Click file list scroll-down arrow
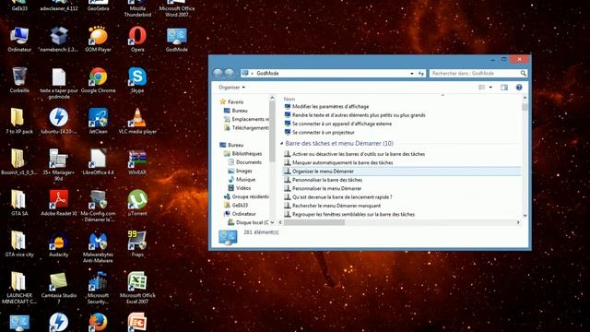 (x=525, y=215)
